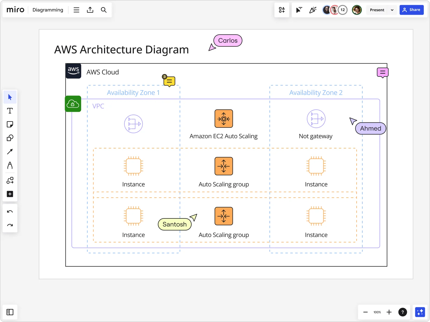
Task: Start presenting with the Present button
Action: click(377, 10)
